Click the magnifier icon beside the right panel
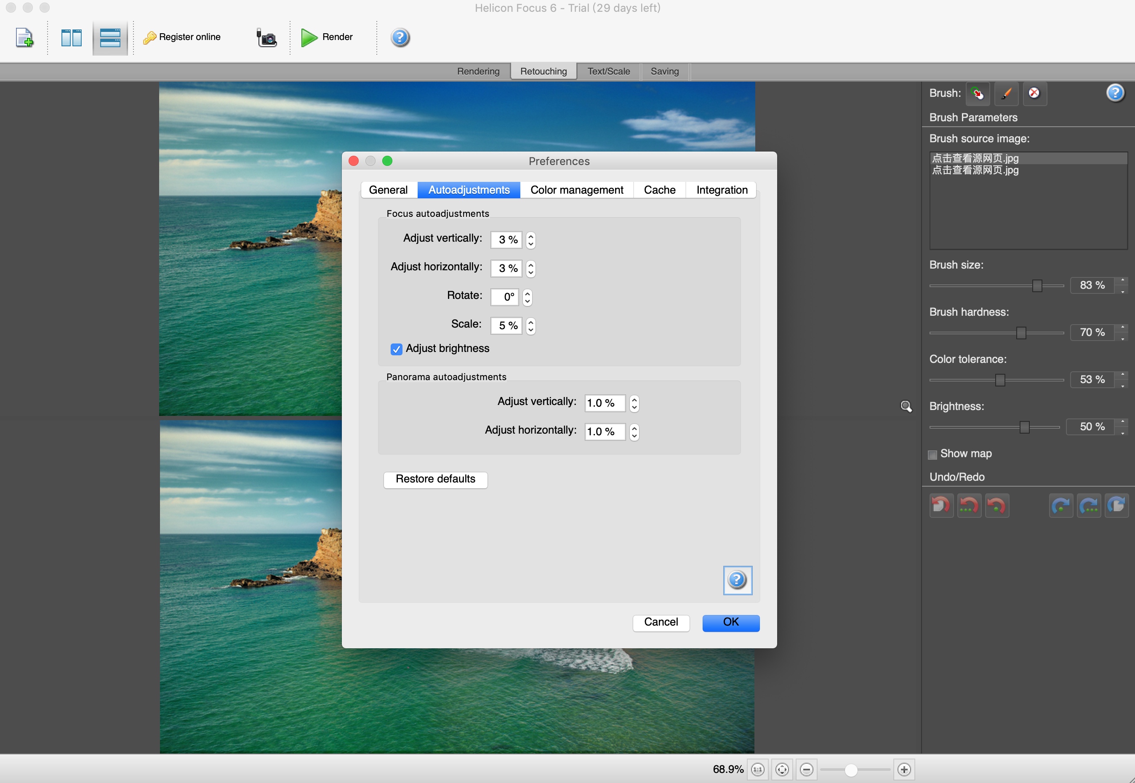This screenshot has width=1135, height=783. pyautogui.click(x=906, y=406)
